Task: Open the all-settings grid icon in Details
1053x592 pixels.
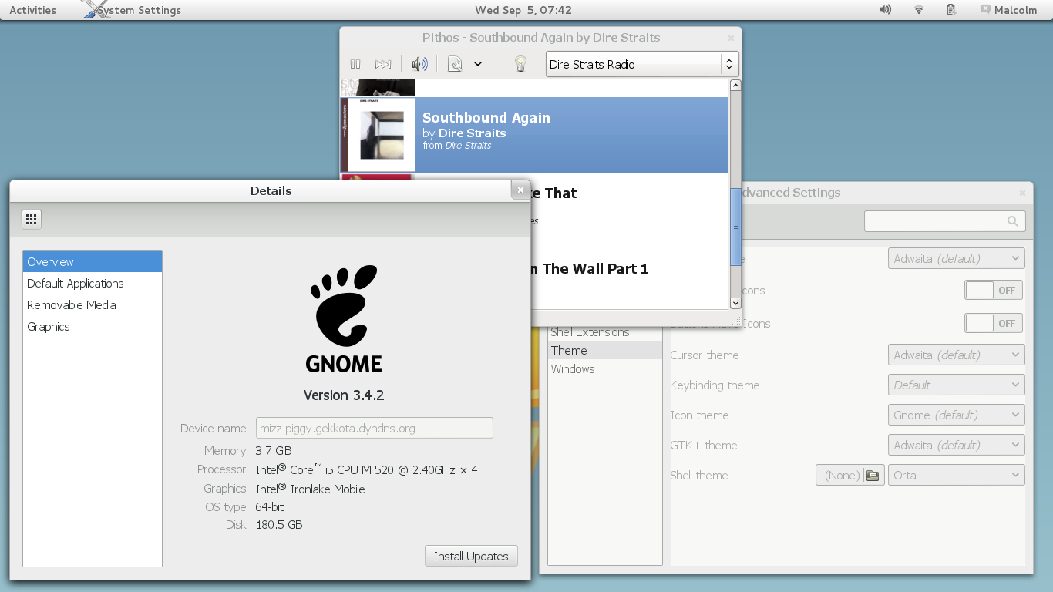Action: 31,219
